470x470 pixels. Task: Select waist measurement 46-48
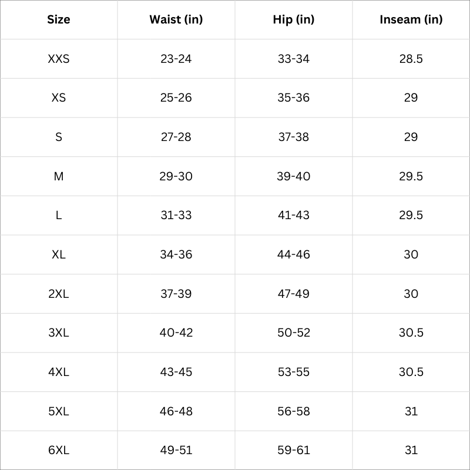[176, 411]
